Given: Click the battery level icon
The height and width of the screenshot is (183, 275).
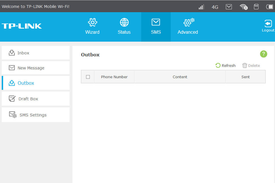Looking at the screenshot, I should [270, 7].
